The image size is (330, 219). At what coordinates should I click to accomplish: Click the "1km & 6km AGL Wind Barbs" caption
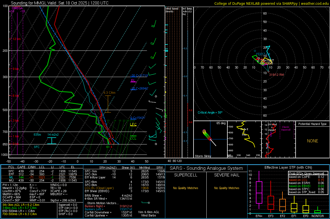148,214
